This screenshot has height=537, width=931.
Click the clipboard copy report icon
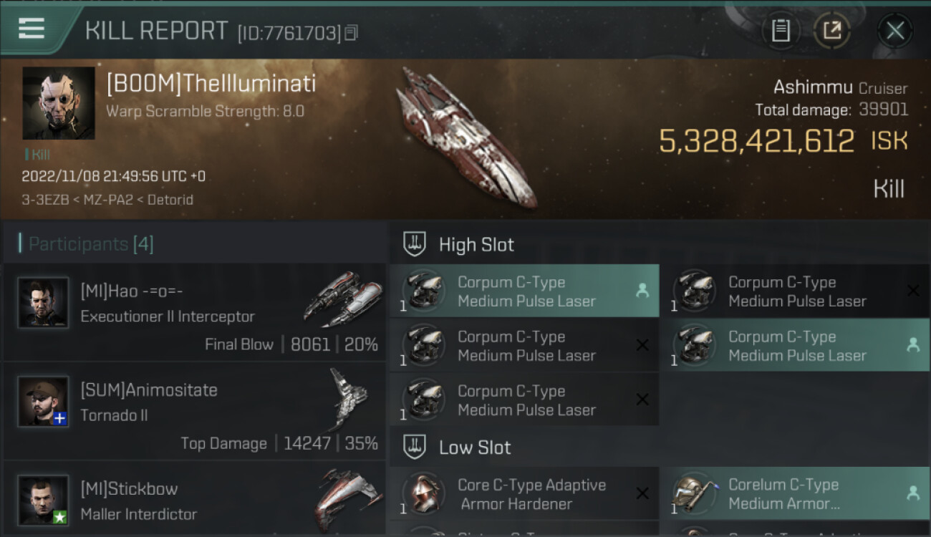[780, 30]
